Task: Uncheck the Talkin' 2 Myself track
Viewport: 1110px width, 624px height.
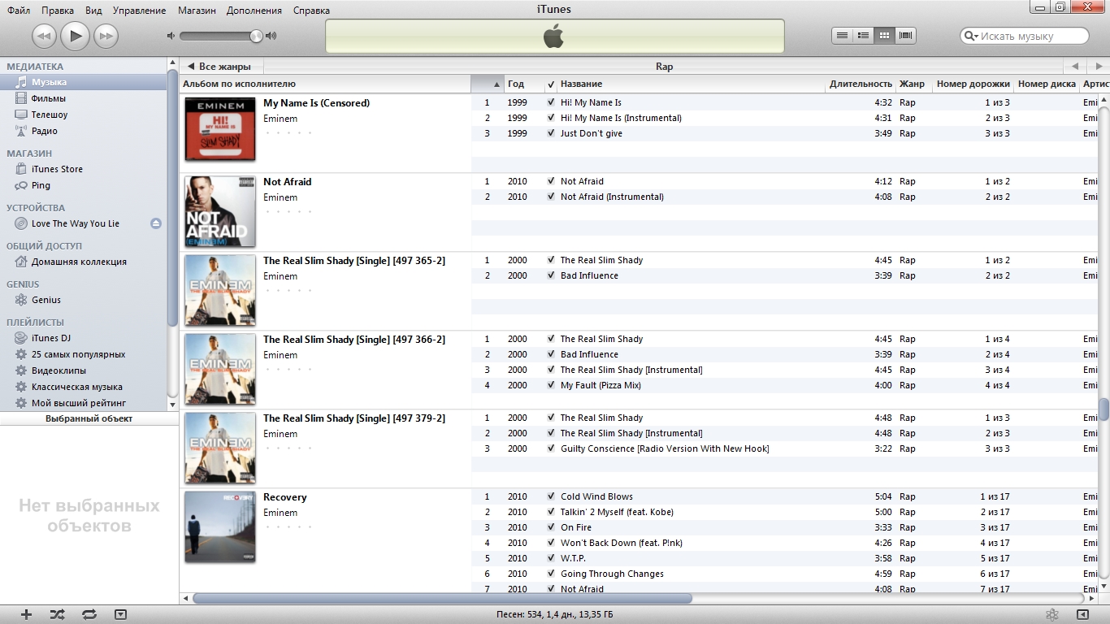Action: pos(551,512)
